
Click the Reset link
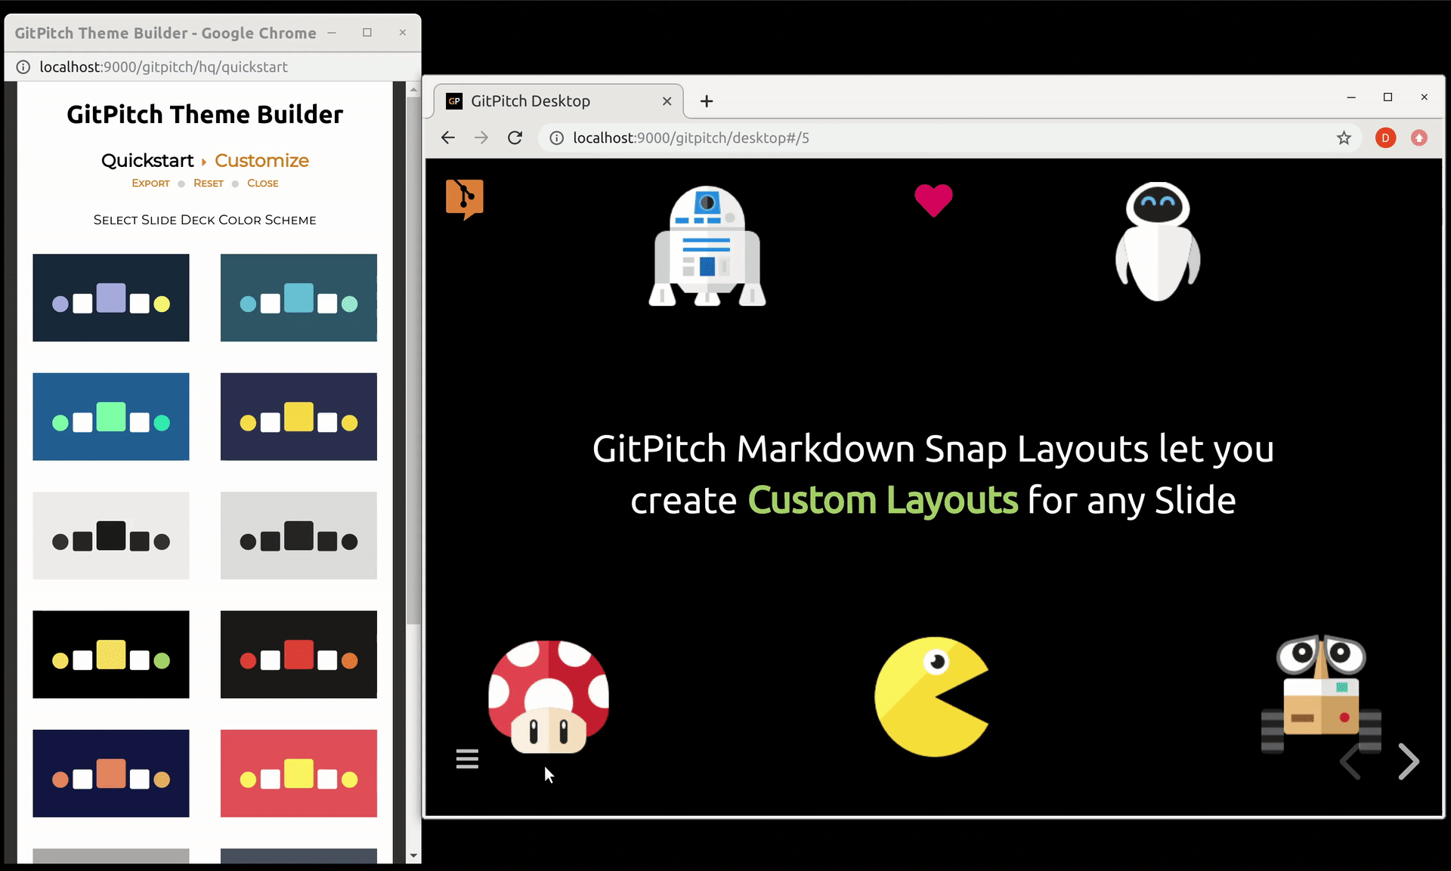(x=208, y=183)
